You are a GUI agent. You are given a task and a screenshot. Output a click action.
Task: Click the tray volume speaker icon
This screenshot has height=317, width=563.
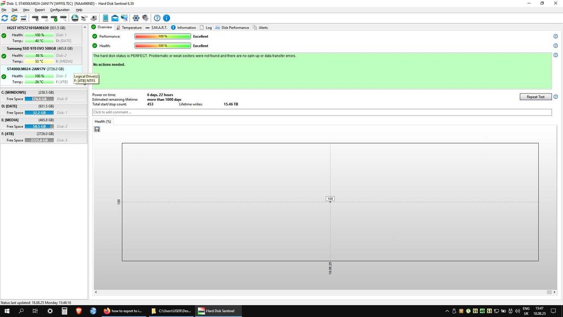[x=517, y=311]
